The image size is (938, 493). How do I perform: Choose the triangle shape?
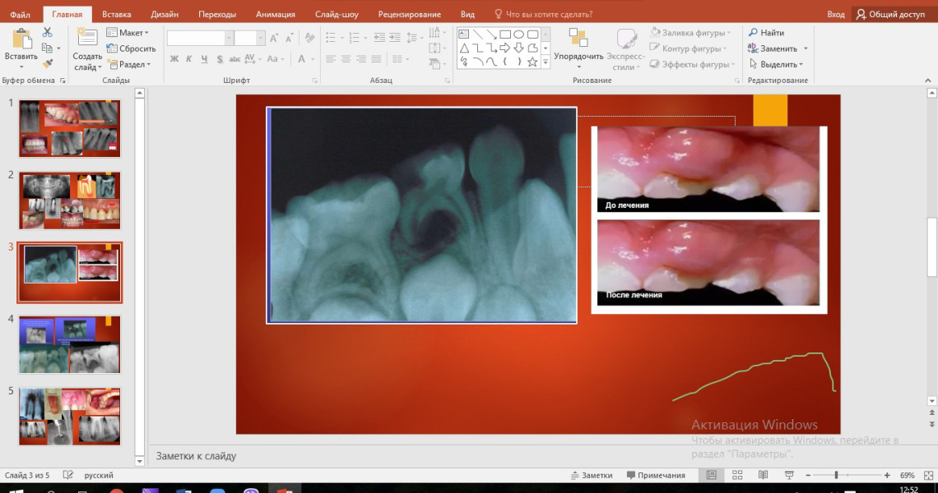[x=463, y=48]
